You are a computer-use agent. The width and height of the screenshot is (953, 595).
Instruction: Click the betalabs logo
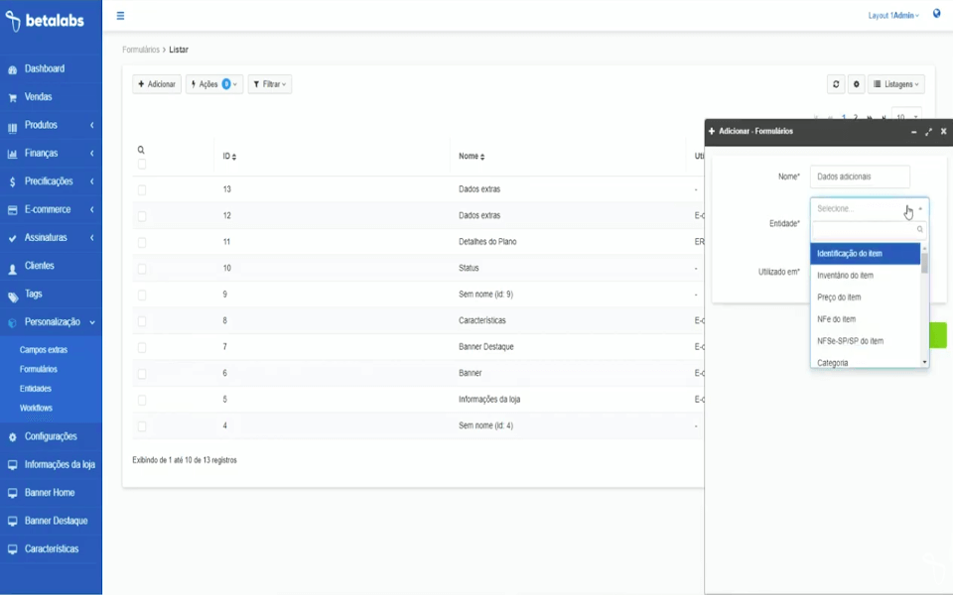pyautogui.click(x=45, y=21)
